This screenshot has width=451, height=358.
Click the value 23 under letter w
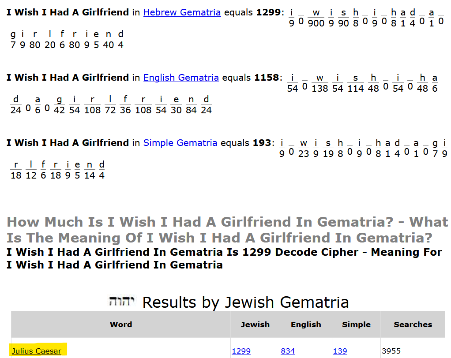point(304,153)
